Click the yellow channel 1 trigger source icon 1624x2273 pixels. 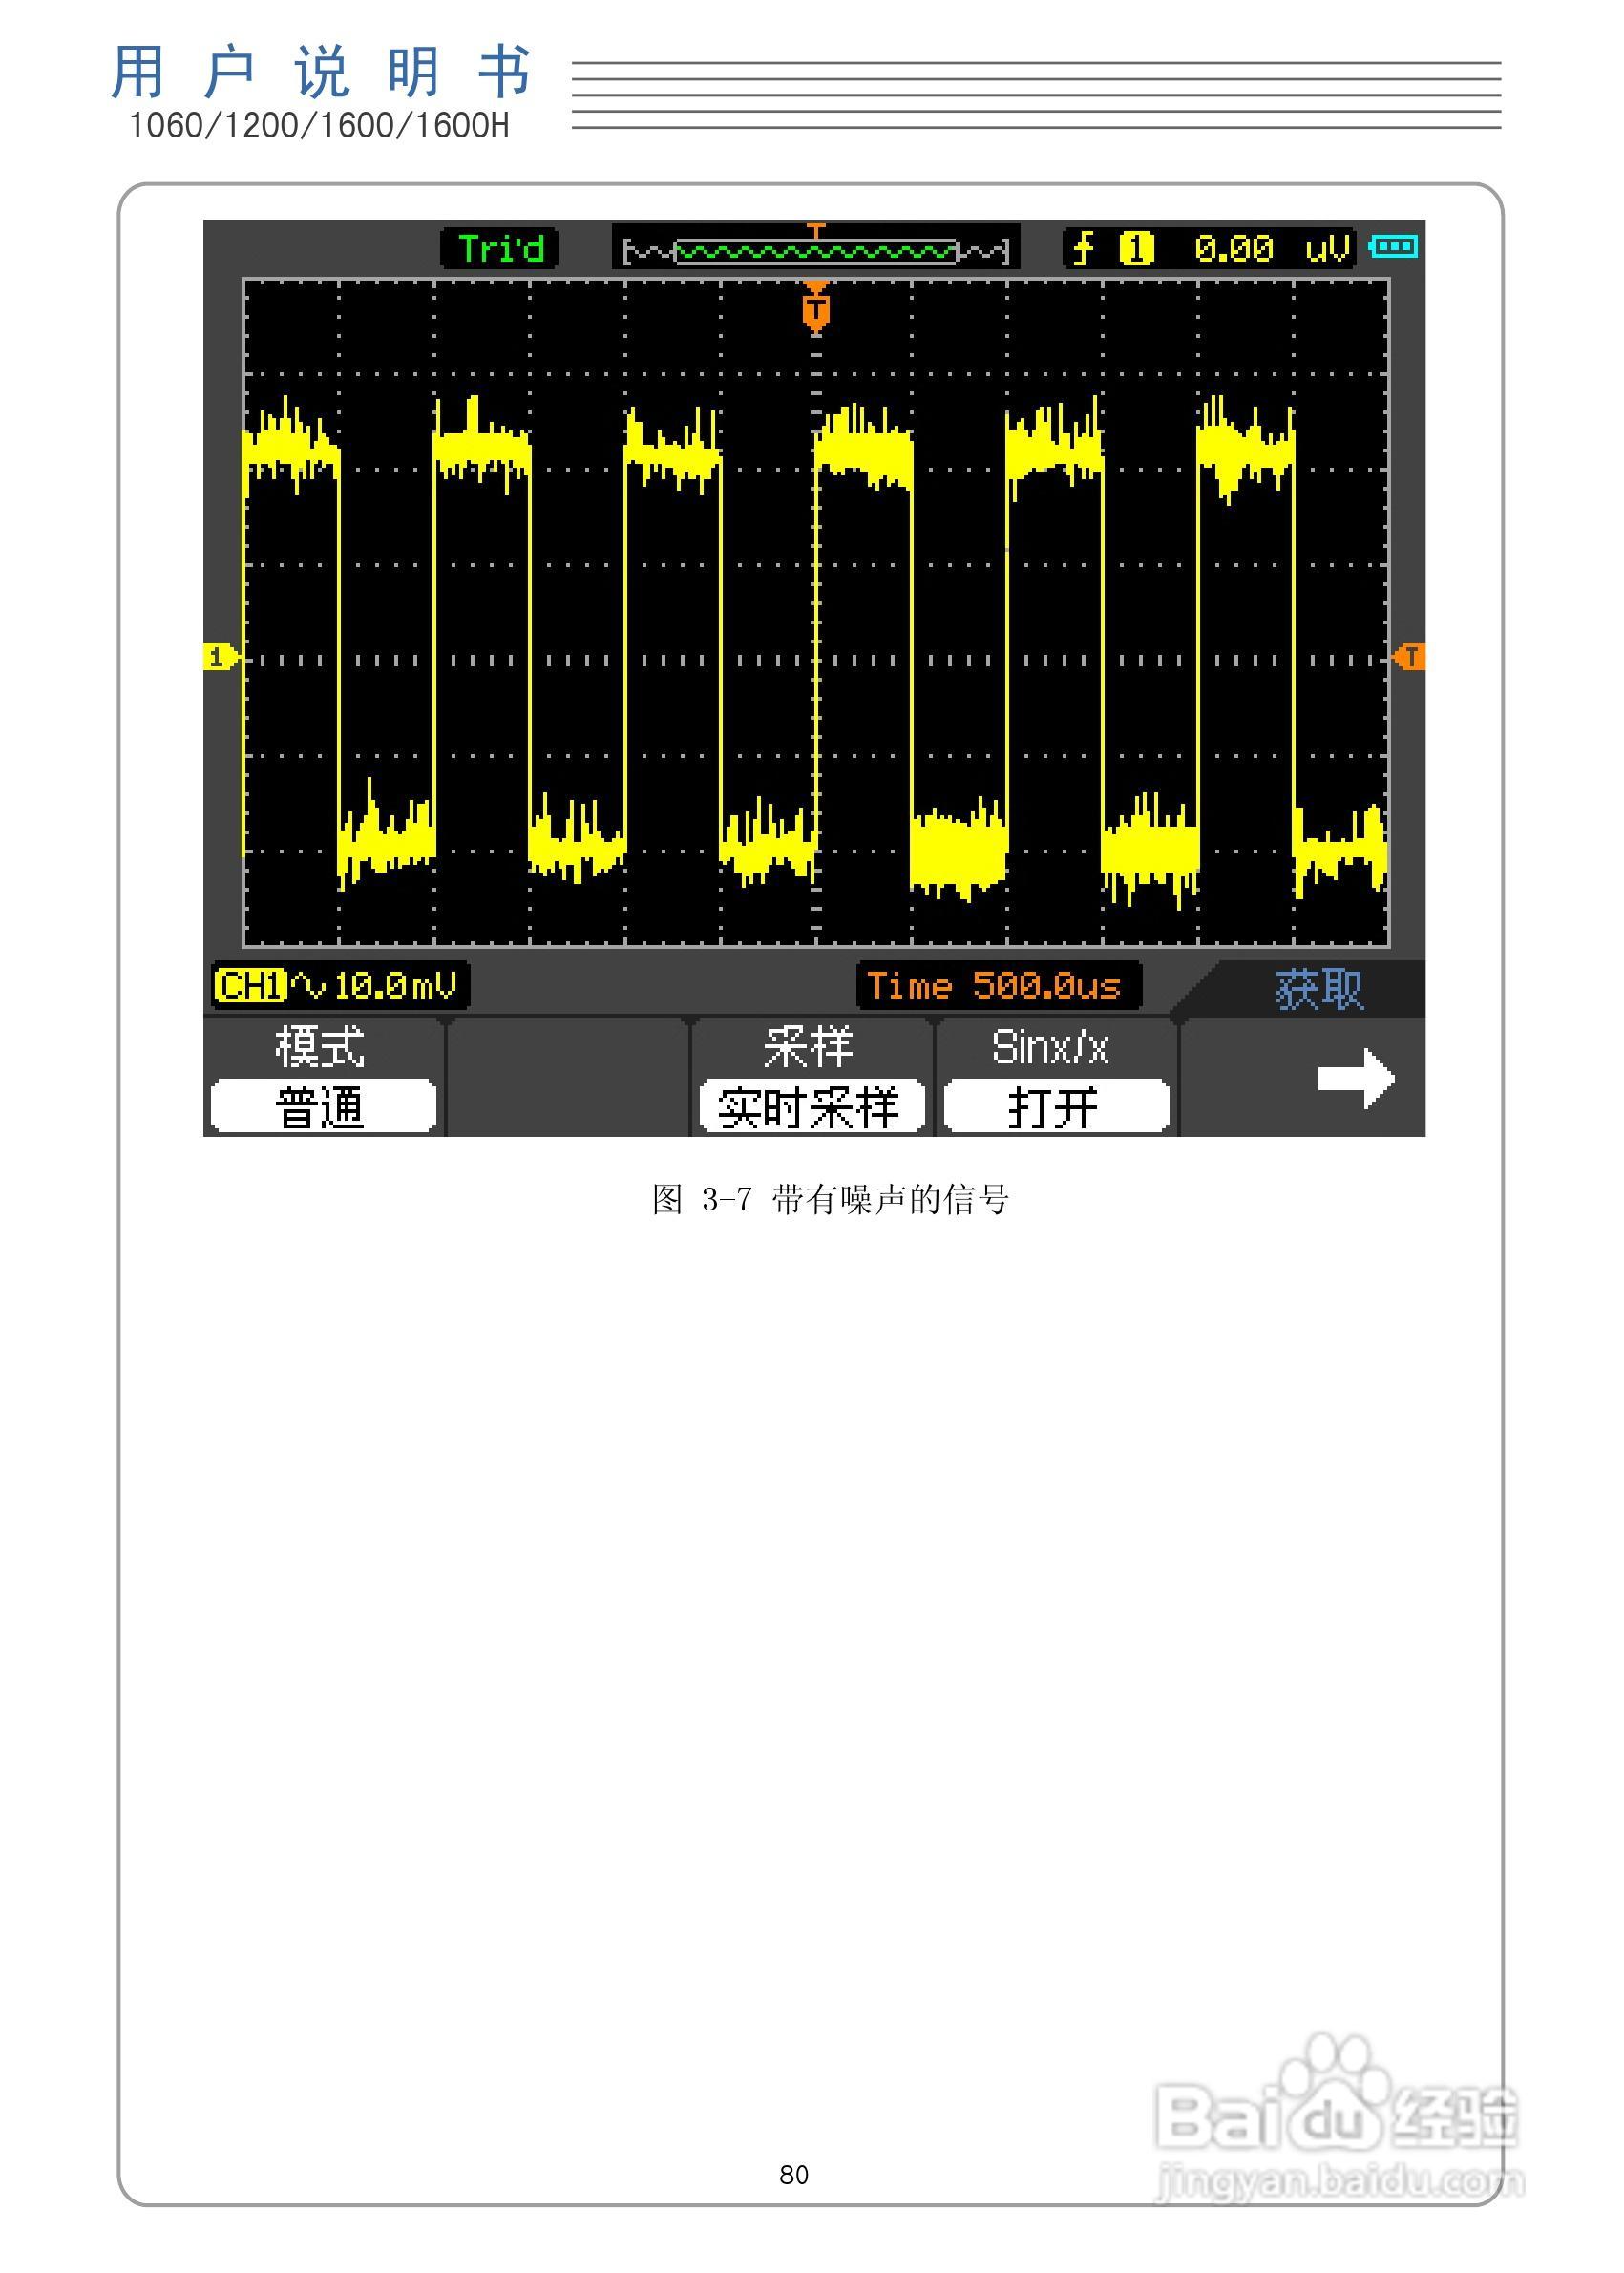pos(1138,246)
